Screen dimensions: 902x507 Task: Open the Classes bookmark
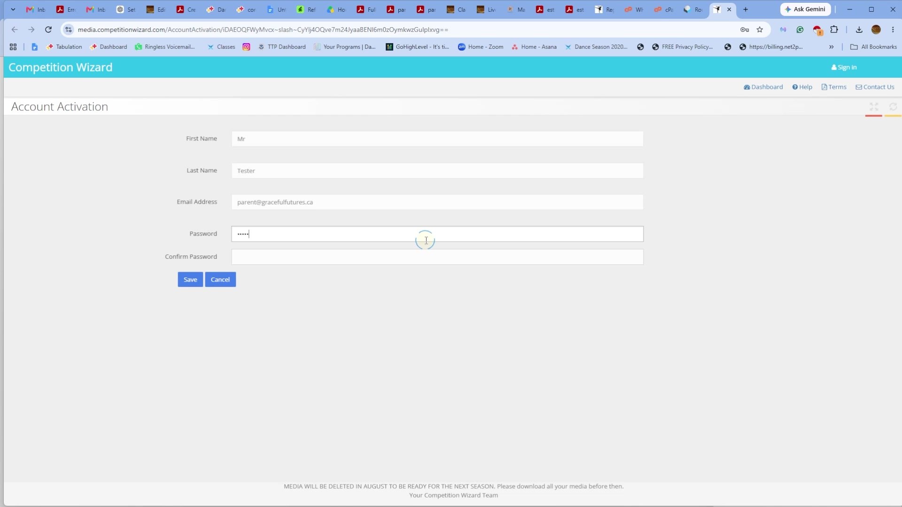pyautogui.click(x=221, y=47)
